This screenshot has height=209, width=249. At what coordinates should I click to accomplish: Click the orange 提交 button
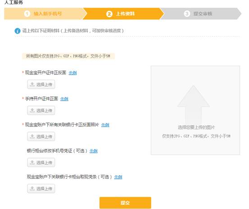(x=125, y=203)
